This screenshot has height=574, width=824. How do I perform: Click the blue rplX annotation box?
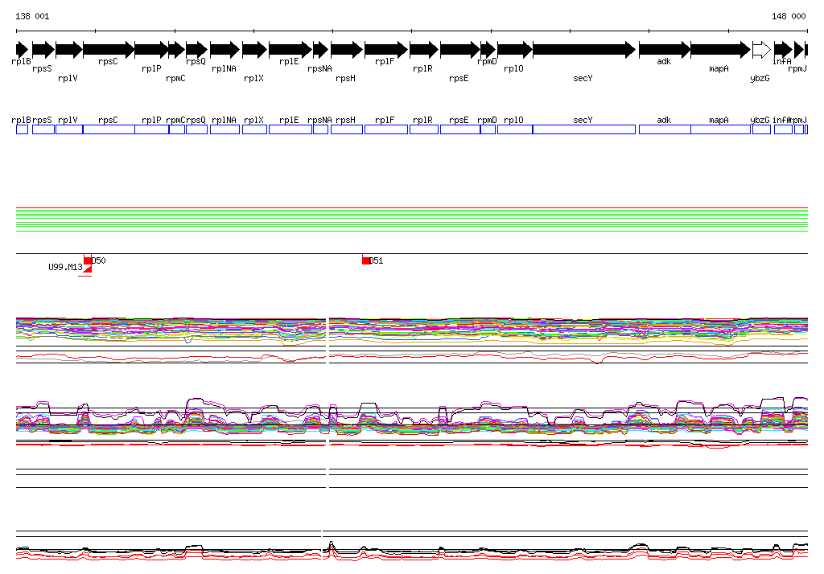pyautogui.click(x=255, y=129)
